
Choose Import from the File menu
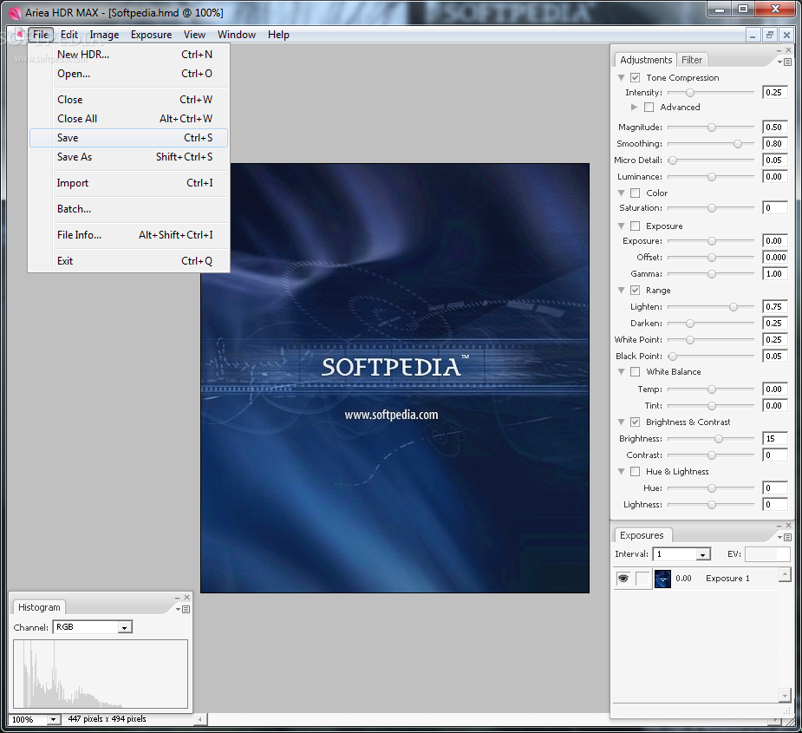[x=128, y=183]
